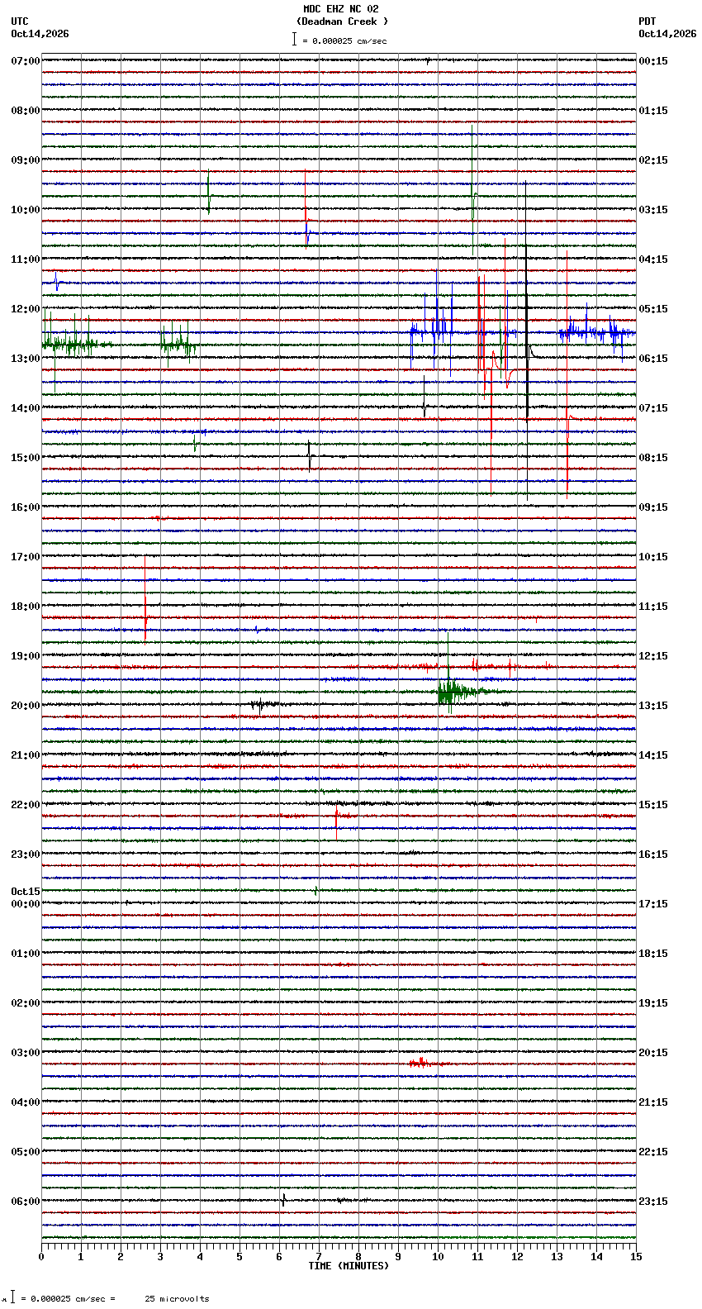Click the bottom scale text '25 microvolts'
The height and width of the screenshot is (1309, 702).
tap(177, 1299)
